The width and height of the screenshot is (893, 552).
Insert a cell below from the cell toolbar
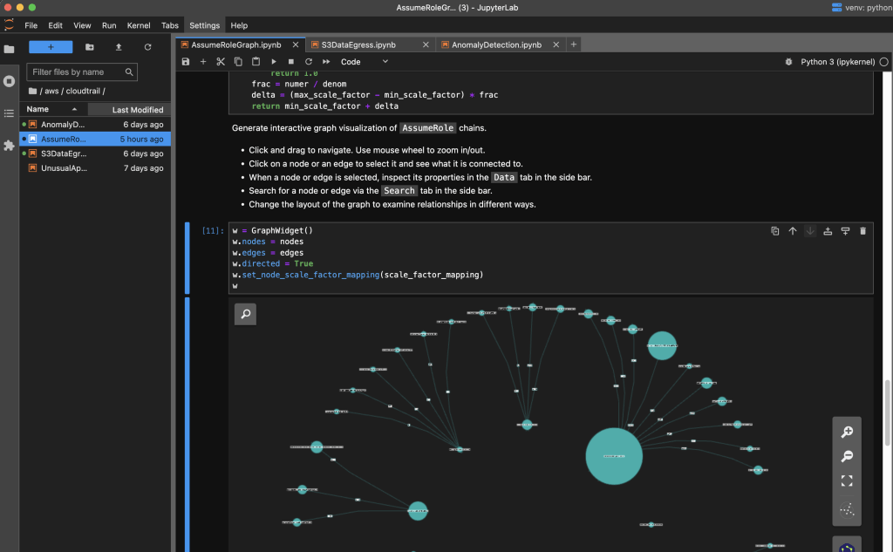tap(845, 231)
